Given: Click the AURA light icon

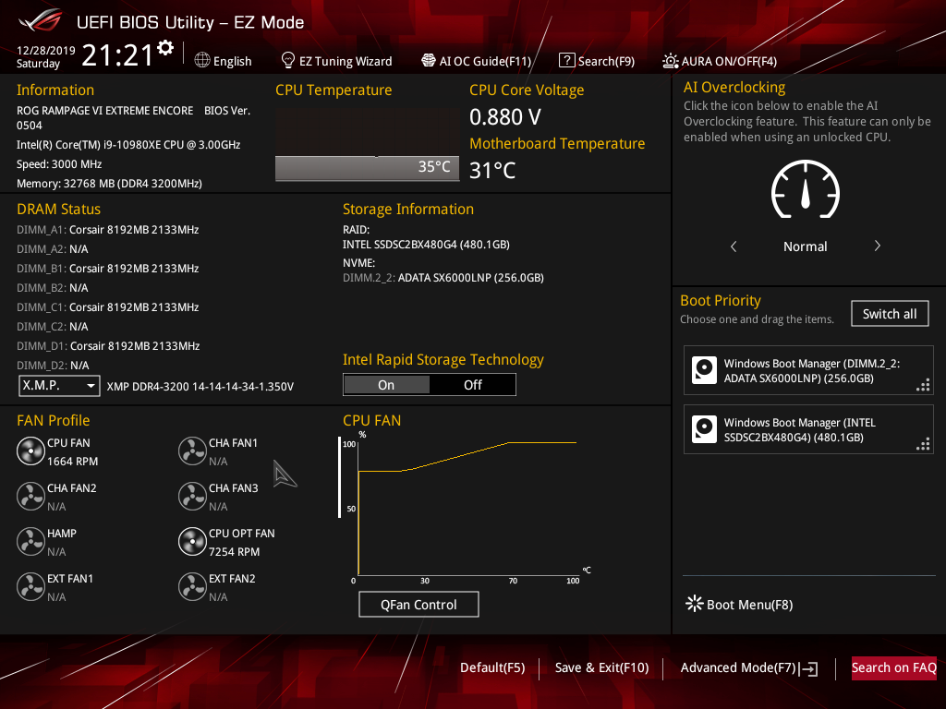Looking at the screenshot, I should coord(671,61).
